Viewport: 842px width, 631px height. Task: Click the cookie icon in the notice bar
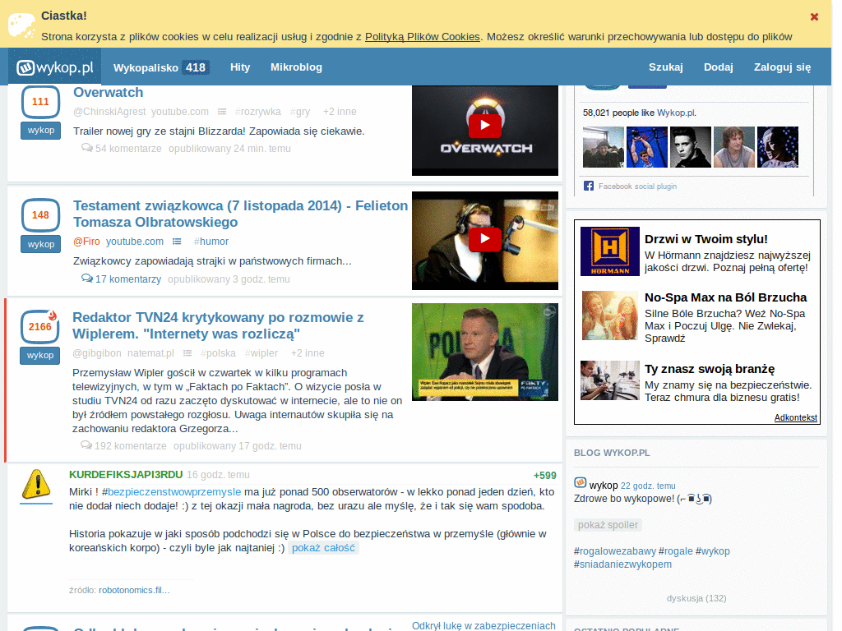click(x=22, y=26)
